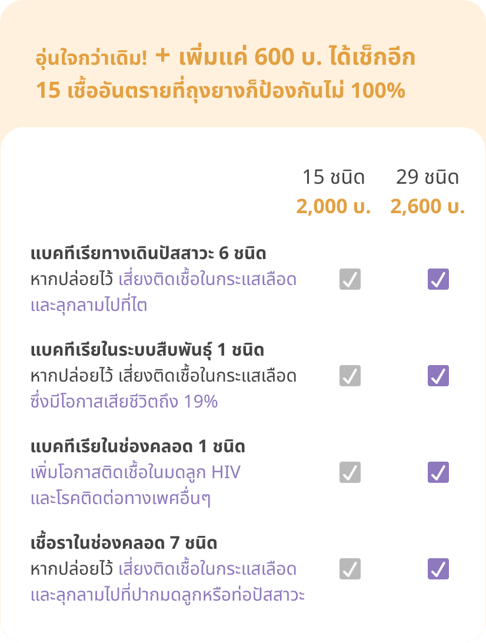Click gray checkmark for reproductive bacteria row
This screenshot has width=486, height=643.
tap(350, 376)
